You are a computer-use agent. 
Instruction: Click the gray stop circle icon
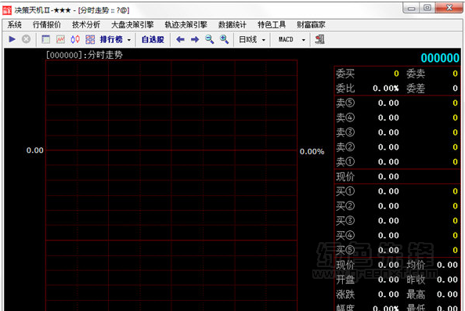click(26, 39)
